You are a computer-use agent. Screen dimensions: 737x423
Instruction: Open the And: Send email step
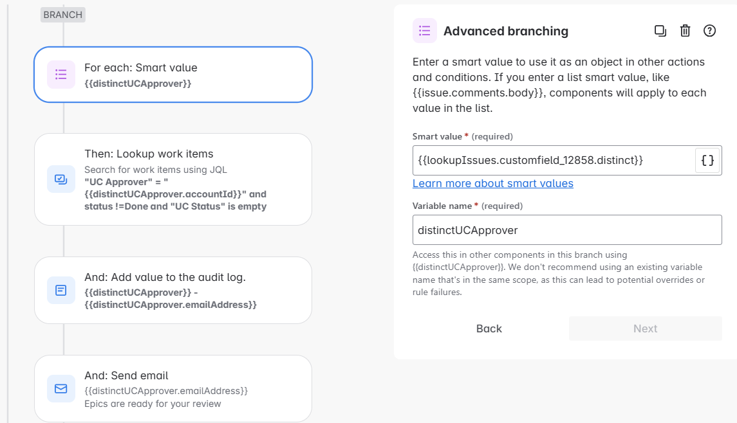pyautogui.click(x=173, y=389)
